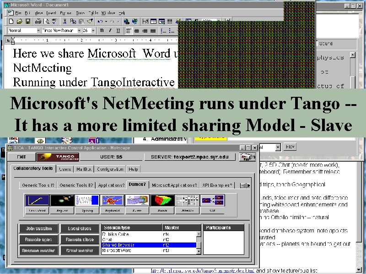
Task: Toggle Align Right in Word
Action: [x=145, y=31]
